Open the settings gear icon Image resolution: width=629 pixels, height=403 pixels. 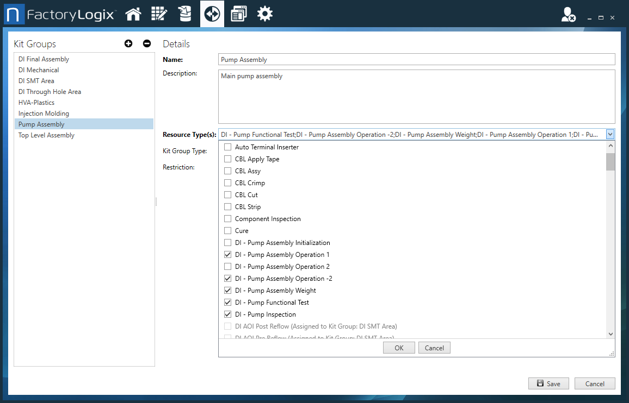(265, 14)
